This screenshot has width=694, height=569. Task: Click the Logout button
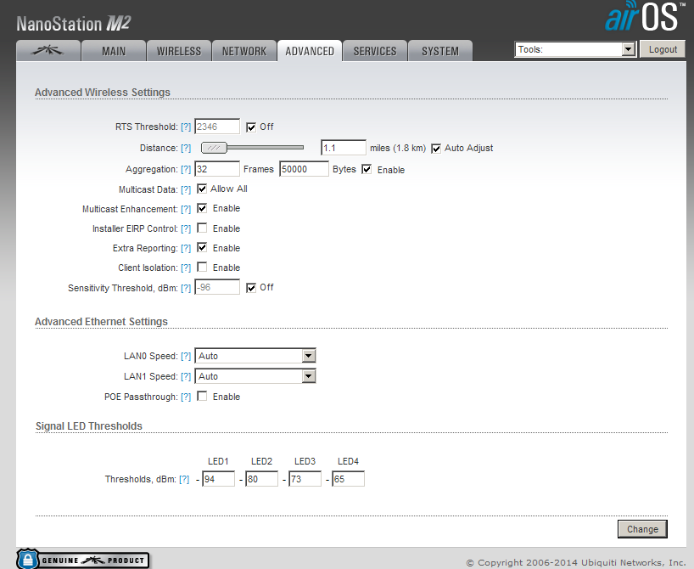pyautogui.click(x=663, y=49)
